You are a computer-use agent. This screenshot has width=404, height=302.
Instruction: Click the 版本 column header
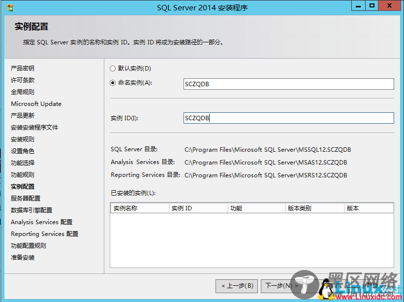tap(369, 208)
